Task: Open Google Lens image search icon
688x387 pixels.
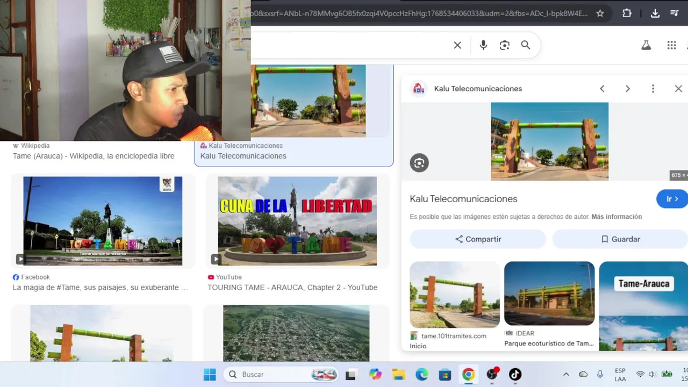Action: (504, 46)
